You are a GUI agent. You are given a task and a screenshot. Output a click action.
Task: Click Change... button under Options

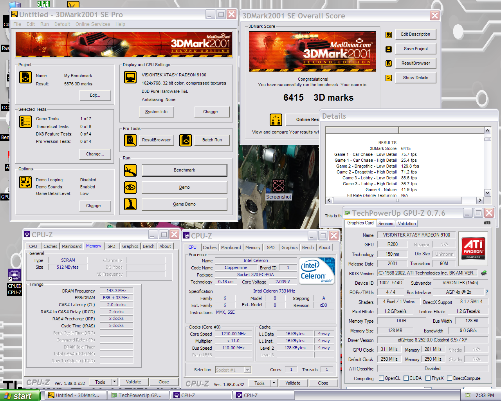click(95, 206)
